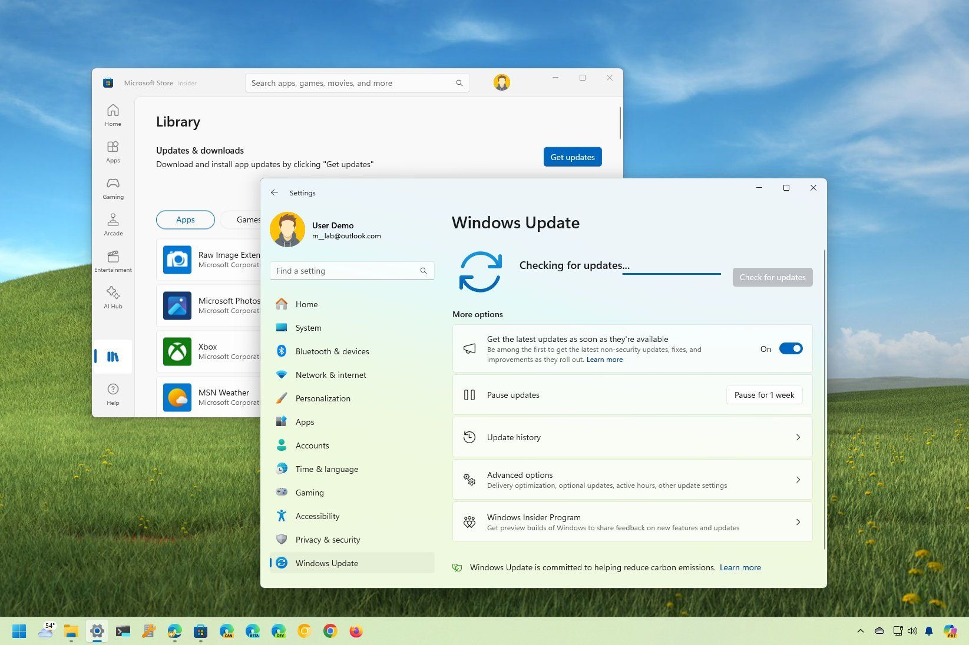
Task: Select the Arcade sidebar icon
Action: click(x=113, y=224)
